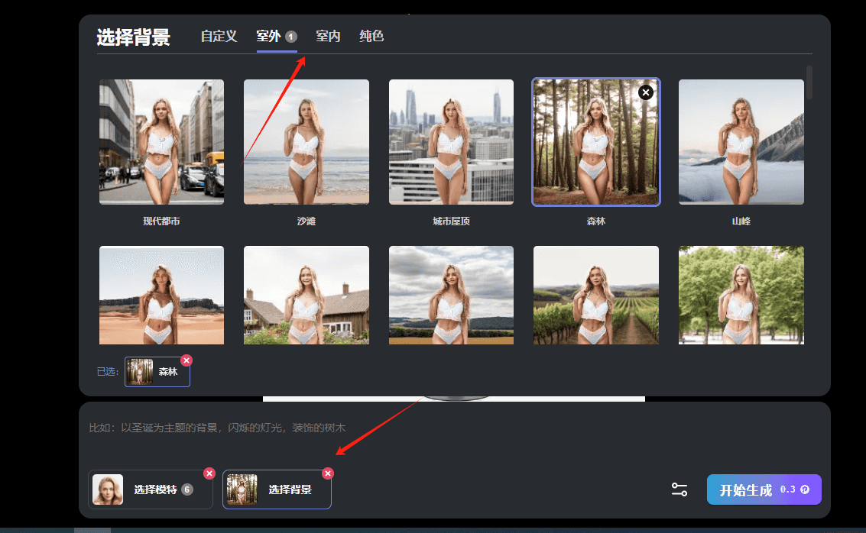Select the 山峰 mountain background
866x533 pixels.
(741, 142)
